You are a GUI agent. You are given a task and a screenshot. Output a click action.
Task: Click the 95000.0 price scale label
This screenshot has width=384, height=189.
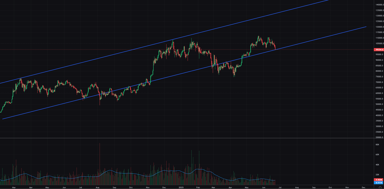(379, 55)
